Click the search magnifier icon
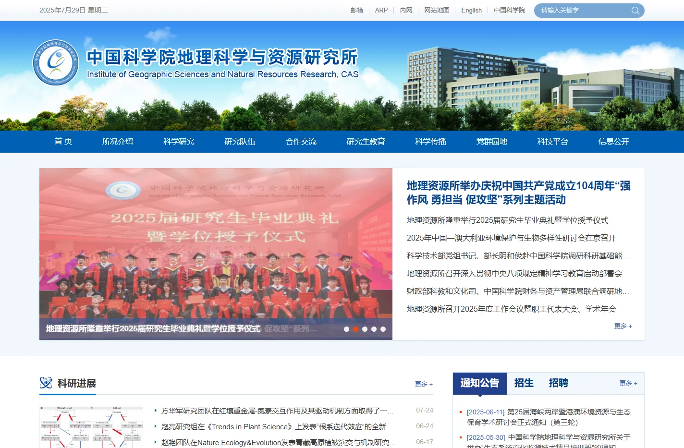The height and width of the screenshot is (448, 684). point(635,11)
